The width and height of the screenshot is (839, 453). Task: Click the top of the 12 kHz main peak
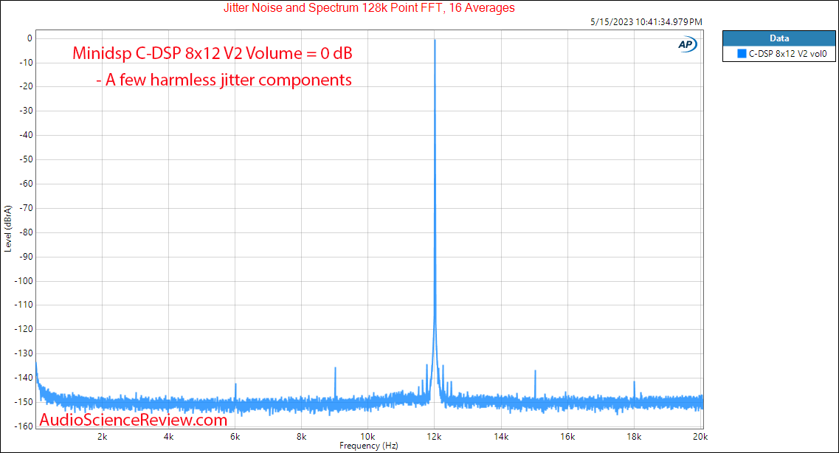[435, 41]
